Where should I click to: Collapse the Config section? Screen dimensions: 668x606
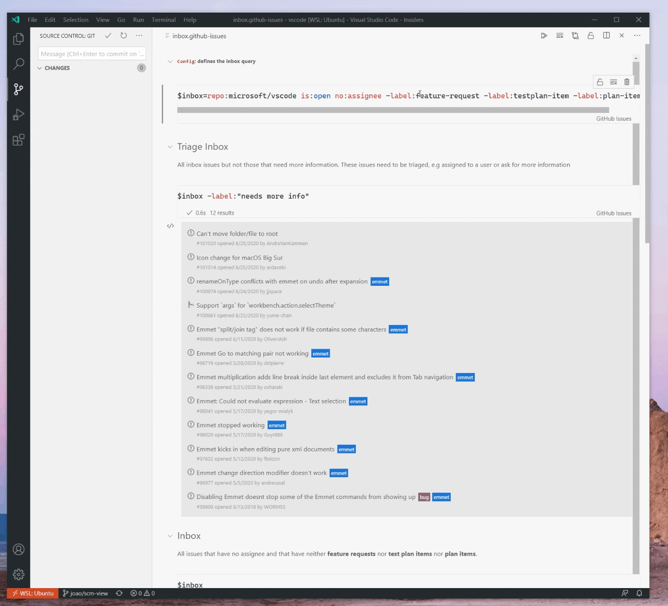tap(170, 61)
